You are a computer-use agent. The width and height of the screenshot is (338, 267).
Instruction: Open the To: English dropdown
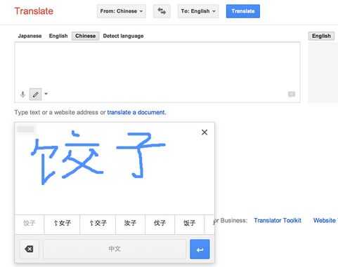(198, 11)
